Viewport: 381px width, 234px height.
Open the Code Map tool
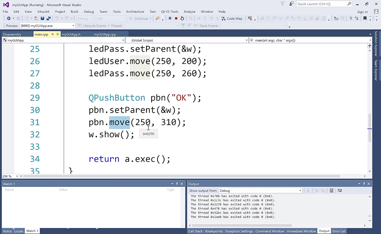(x=232, y=19)
